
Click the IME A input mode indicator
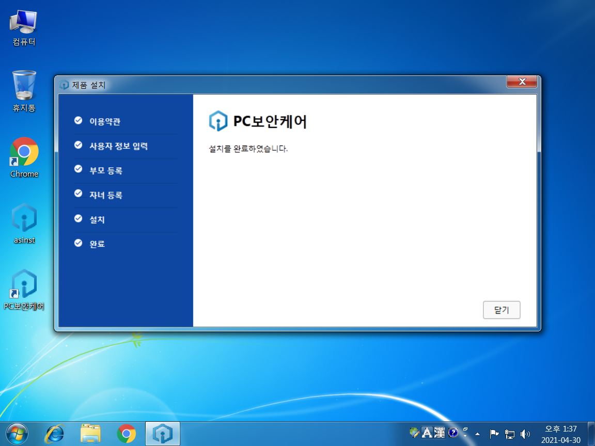click(427, 433)
